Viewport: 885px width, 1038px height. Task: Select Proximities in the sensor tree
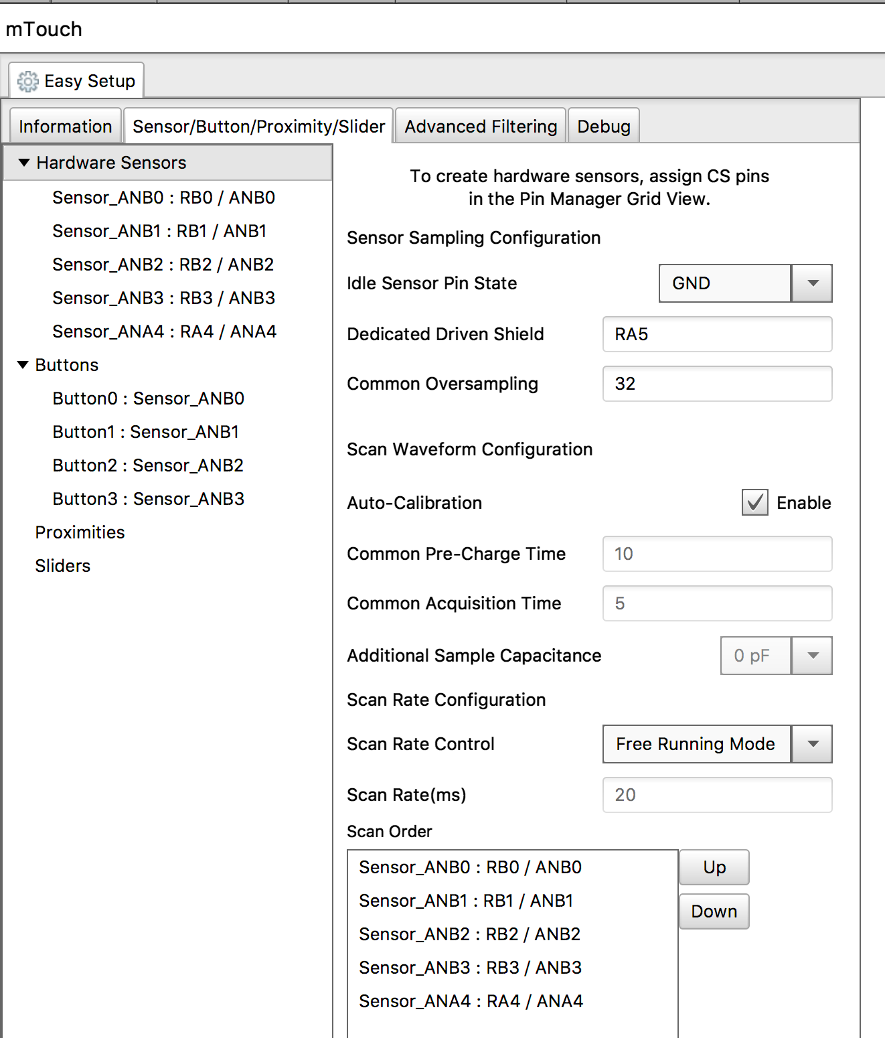(80, 532)
